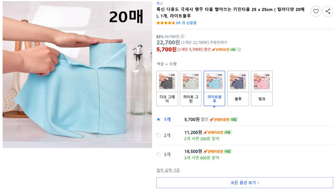The image size is (335, 191).
Task: Click rocket badge in the 2개 option row
Action: tap(217, 132)
